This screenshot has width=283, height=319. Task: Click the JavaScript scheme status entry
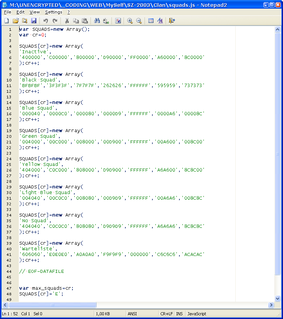197,314
